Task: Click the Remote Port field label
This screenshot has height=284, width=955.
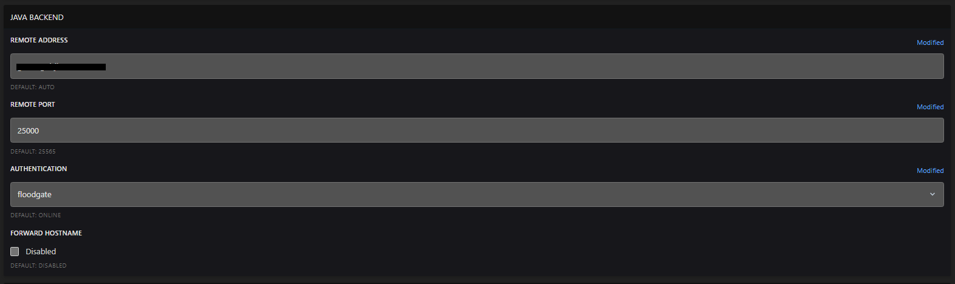Action: 33,104
